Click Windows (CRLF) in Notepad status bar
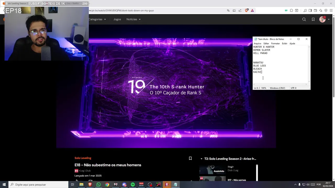The height and width of the screenshot is (188, 335). tap(277, 88)
